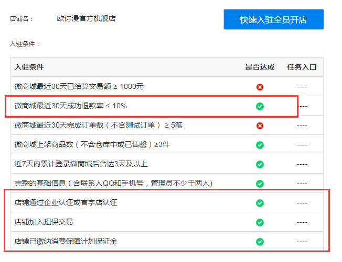The height and width of the screenshot is (262, 342).
Task: Select text 微商城上架商品数 ≥3件
Action: tap(92, 144)
